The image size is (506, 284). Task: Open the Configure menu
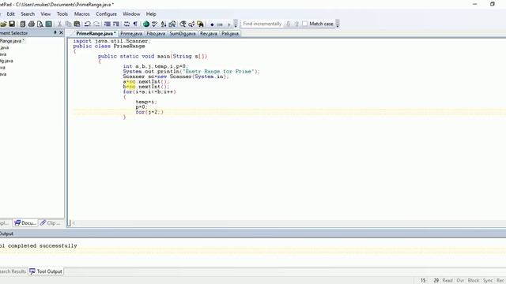pyautogui.click(x=106, y=14)
